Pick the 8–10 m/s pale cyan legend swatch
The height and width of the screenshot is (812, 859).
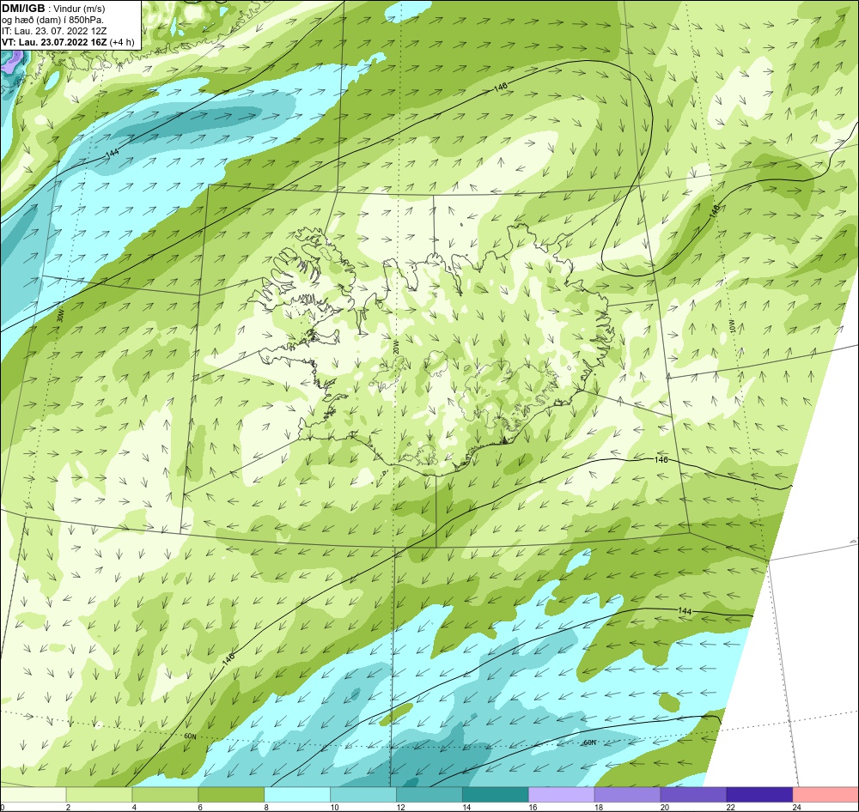point(297,795)
